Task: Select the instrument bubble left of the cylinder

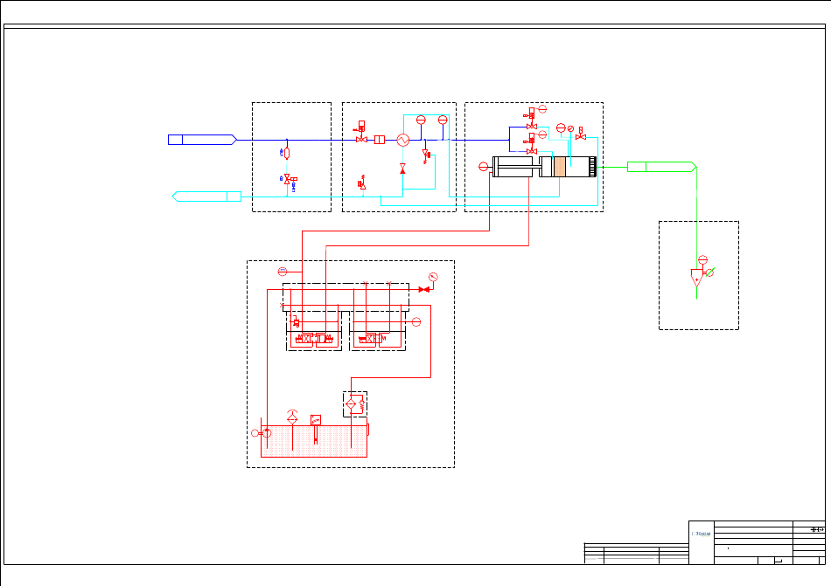Action: pos(484,167)
